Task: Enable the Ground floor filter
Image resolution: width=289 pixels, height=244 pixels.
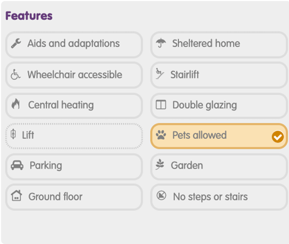Action: tap(74, 197)
